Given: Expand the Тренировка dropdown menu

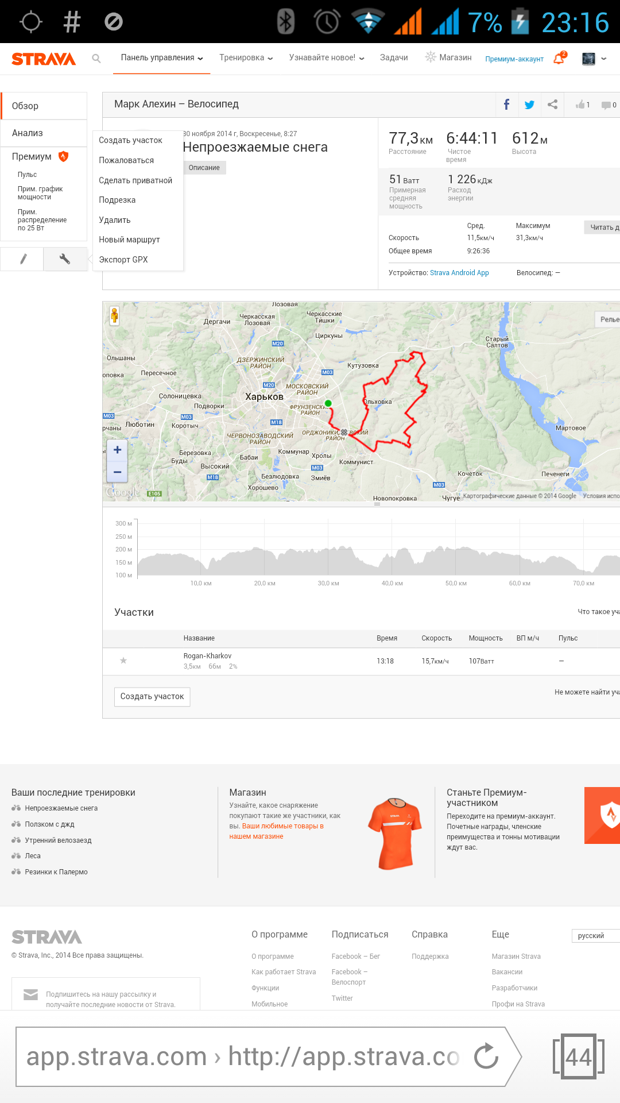Looking at the screenshot, I should pyautogui.click(x=246, y=58).
